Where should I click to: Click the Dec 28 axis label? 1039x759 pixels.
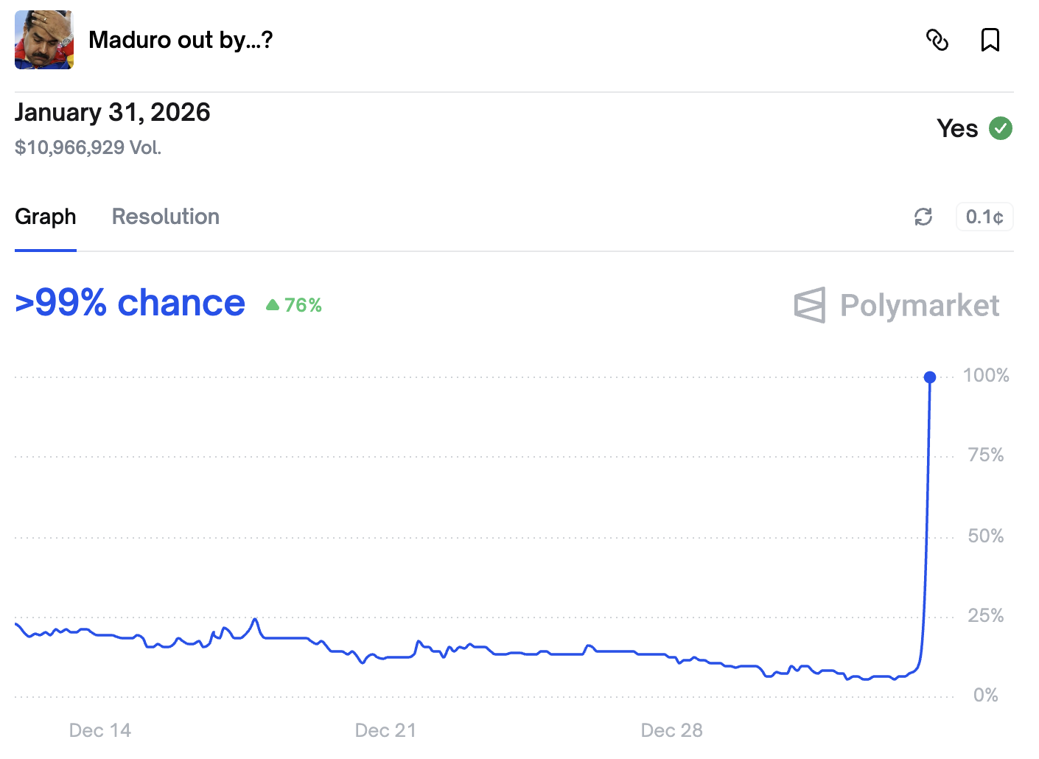(x=671, y=730)
